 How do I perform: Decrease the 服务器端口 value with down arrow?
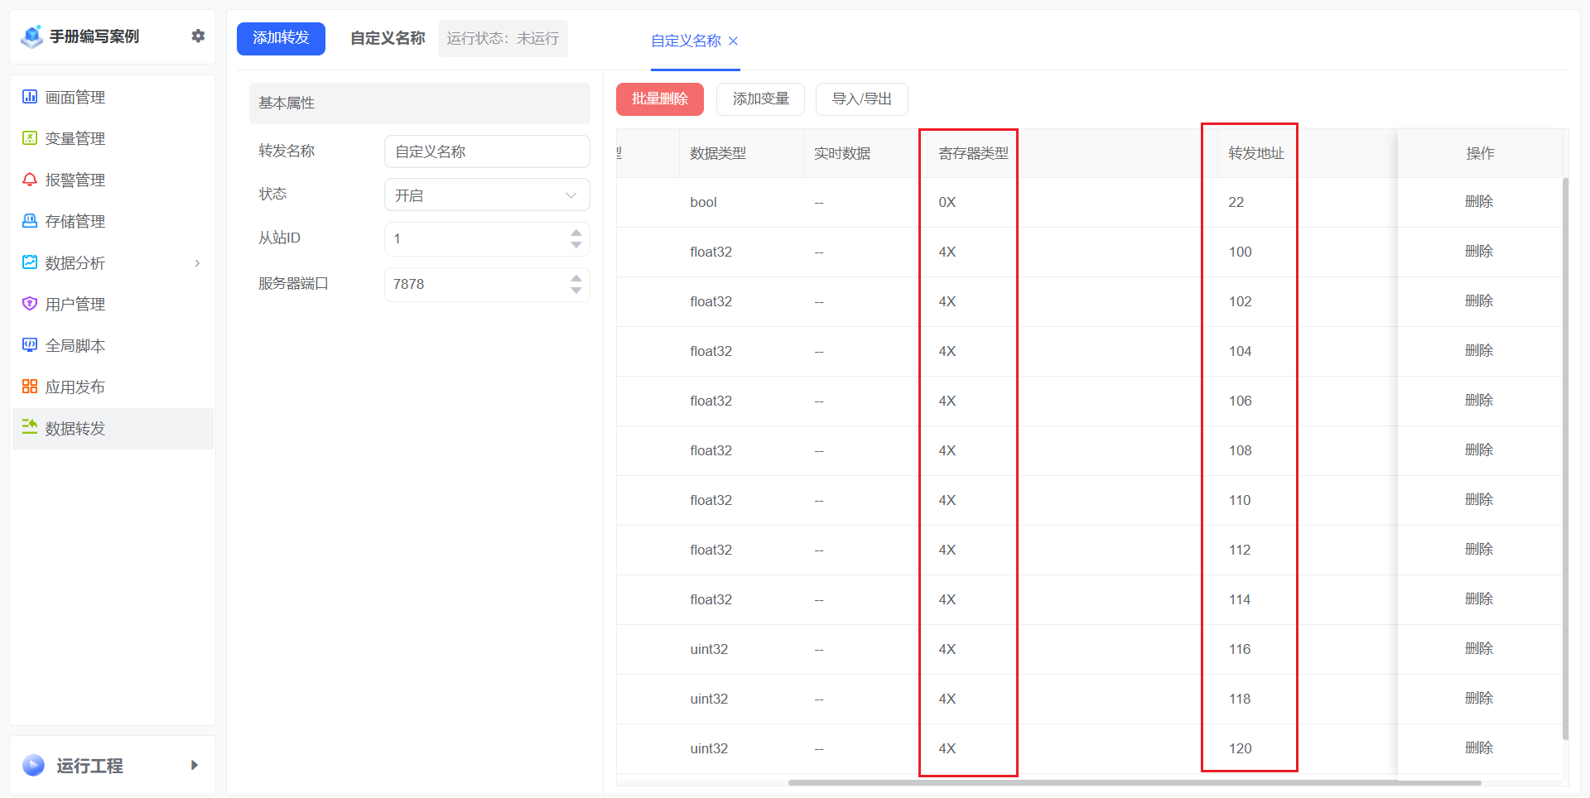tap(576, 291)
